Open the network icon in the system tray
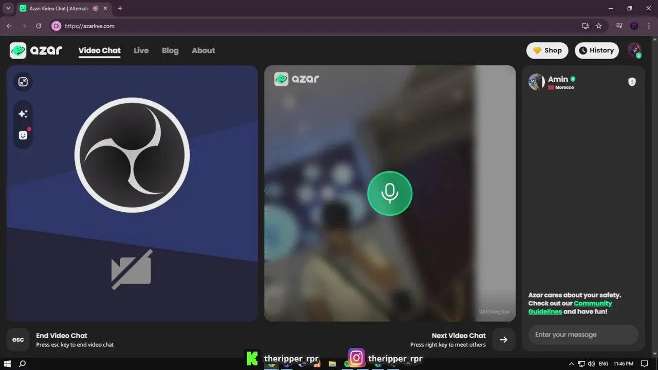Image resolution: width=658 pixels, height=370 pixels. point(581,363)
